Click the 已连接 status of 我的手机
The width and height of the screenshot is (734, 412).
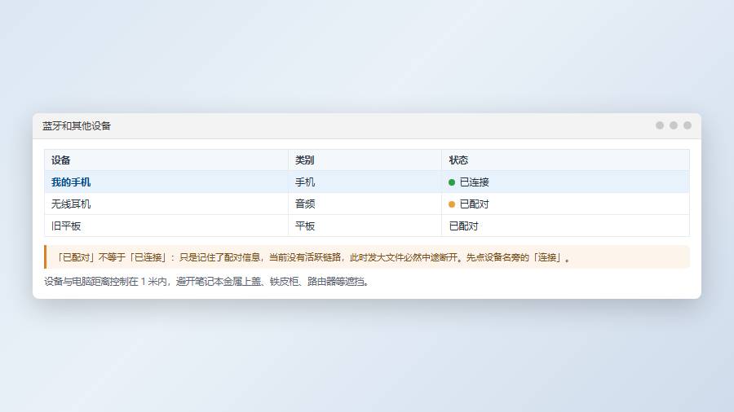(474, 182)
